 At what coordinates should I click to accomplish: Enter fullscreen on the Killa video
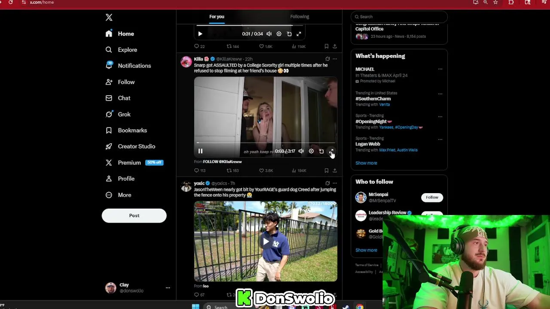[331, 151]
